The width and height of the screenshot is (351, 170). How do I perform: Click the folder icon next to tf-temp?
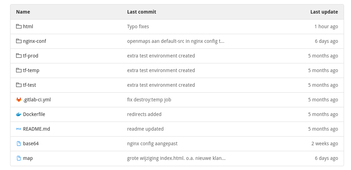coord(19,70)
